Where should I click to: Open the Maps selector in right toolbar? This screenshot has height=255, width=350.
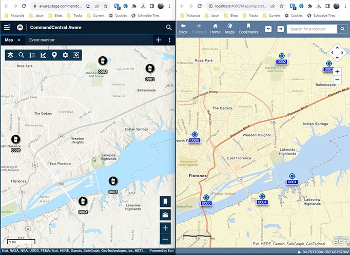[229, 29]
